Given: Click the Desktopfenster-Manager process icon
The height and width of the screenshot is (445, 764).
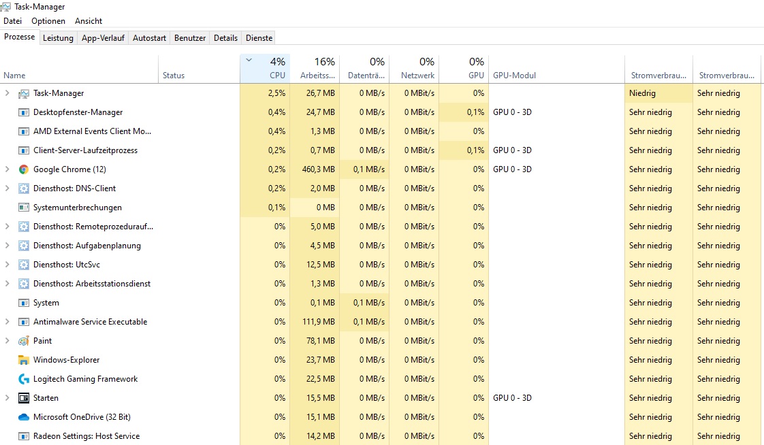Looking at the screenshot, I should pos(23,112).
